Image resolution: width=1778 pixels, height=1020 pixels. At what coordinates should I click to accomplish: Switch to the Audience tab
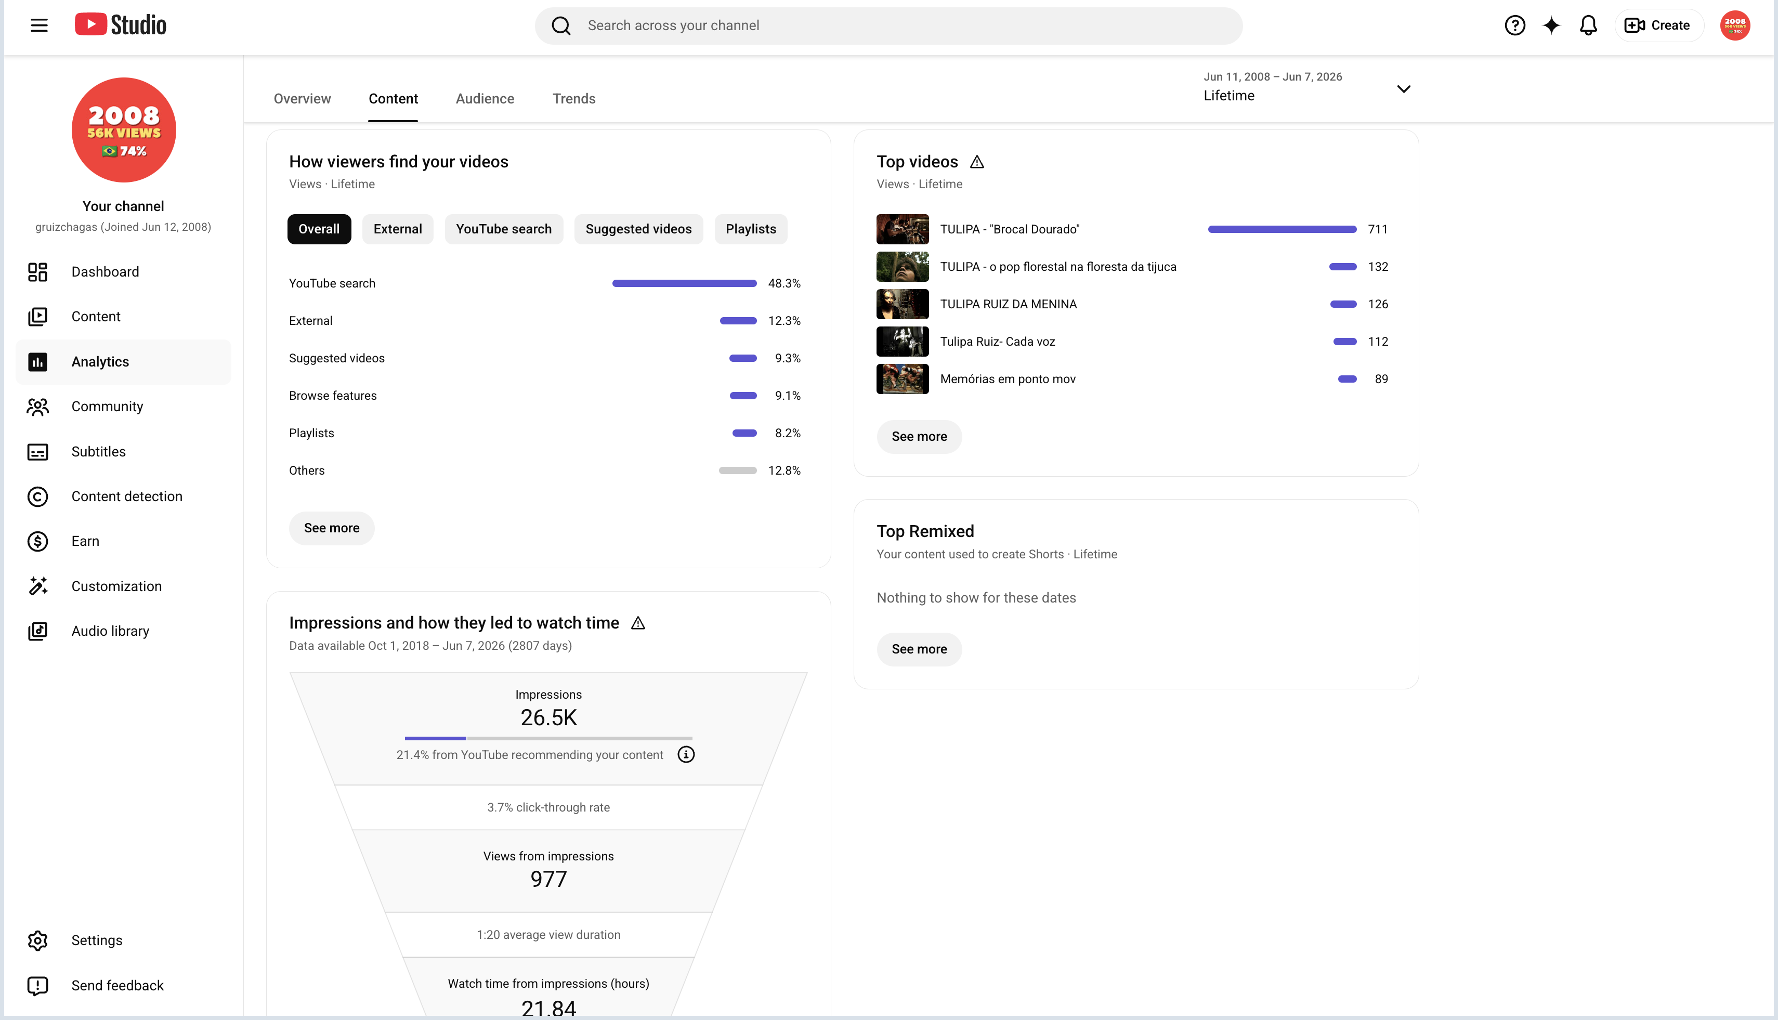click(x=485, y=99)
